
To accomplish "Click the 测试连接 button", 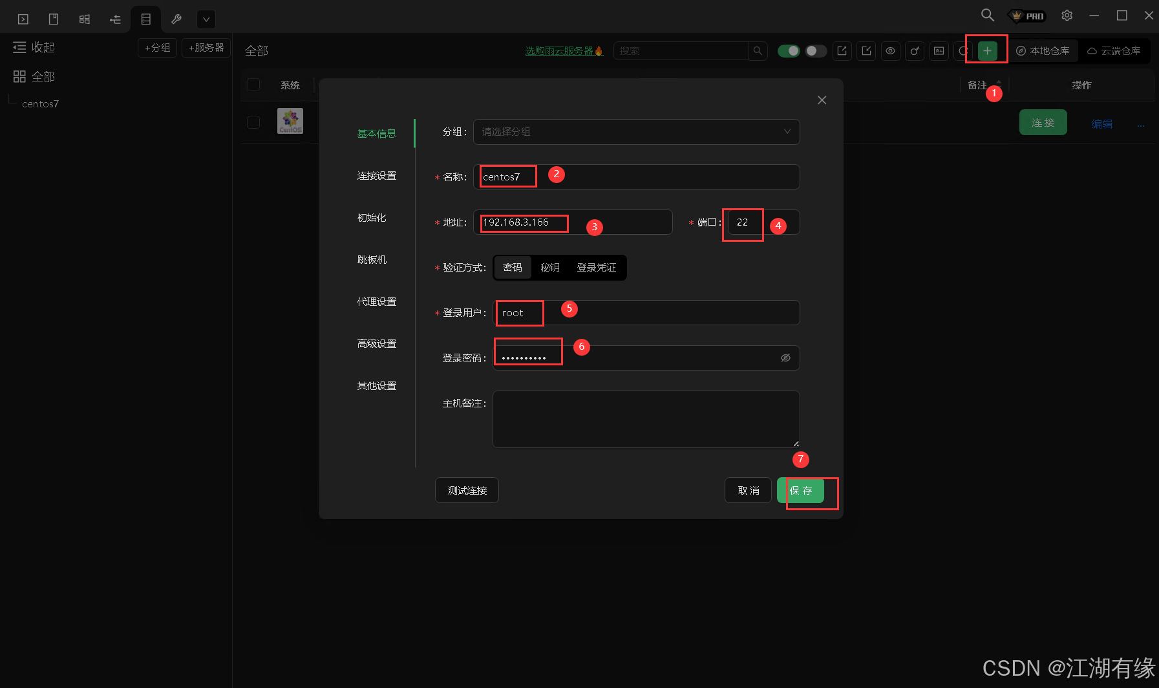I will (467, 490).
